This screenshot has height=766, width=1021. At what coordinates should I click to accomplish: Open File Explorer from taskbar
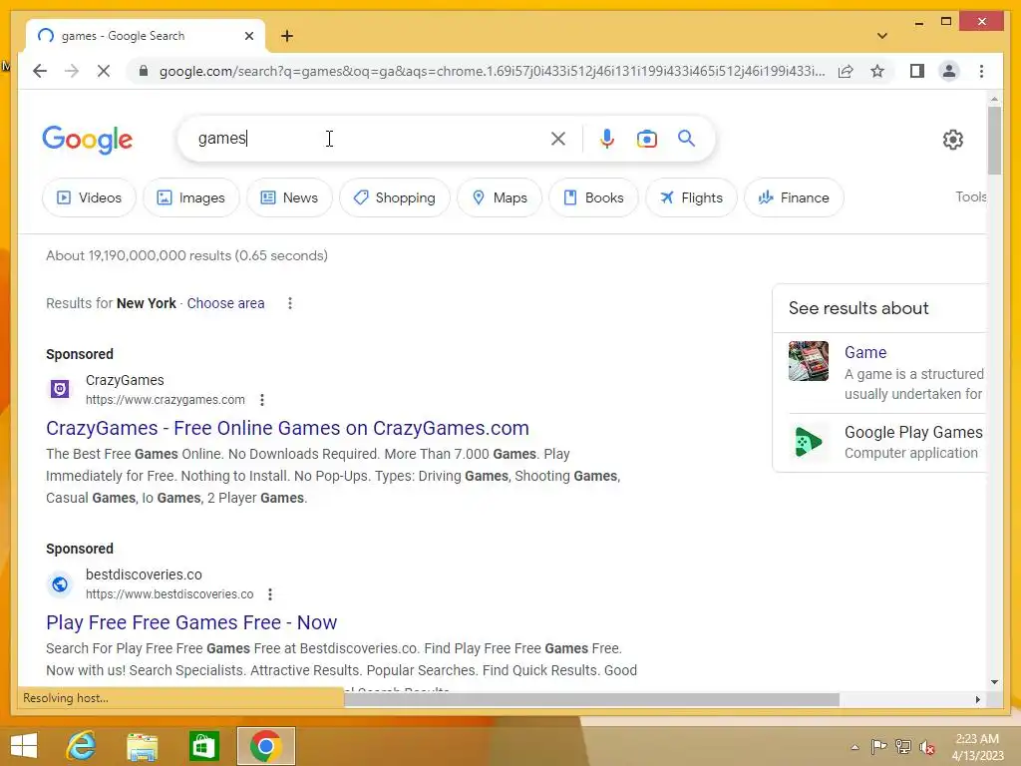[143, 746]
